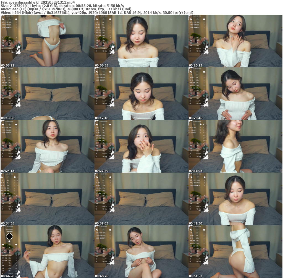
Task: Open the thumbnail at 00:44:58
Action: [x=47, y=252]
